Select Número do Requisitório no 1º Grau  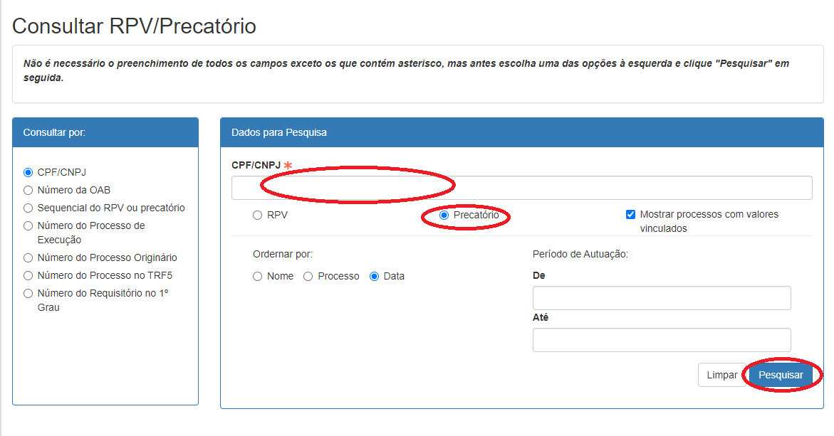[28, 293]
